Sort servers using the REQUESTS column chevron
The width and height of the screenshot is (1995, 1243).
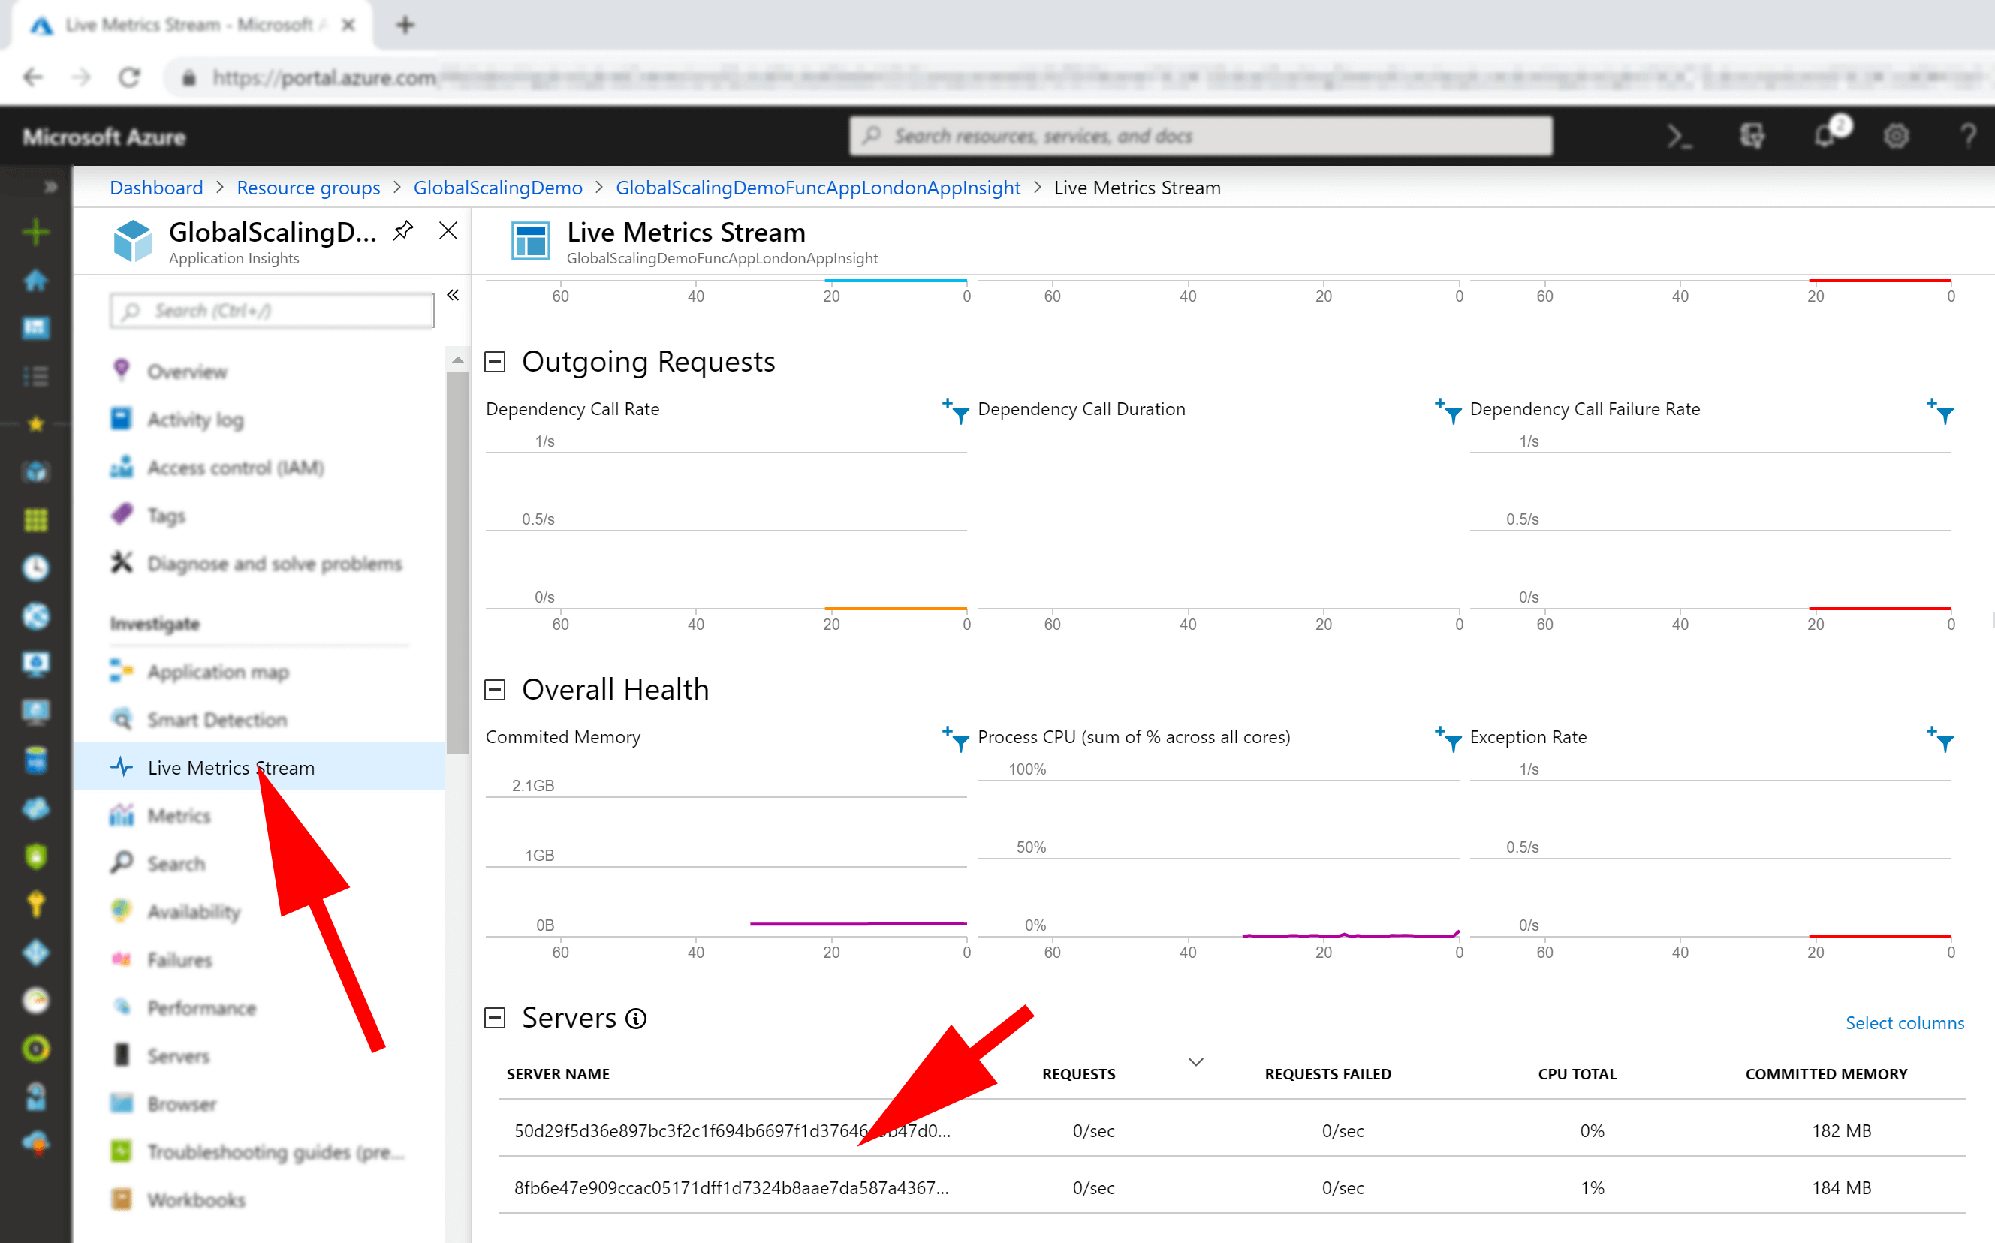pyautogui.click(x=1195, y=1062)
